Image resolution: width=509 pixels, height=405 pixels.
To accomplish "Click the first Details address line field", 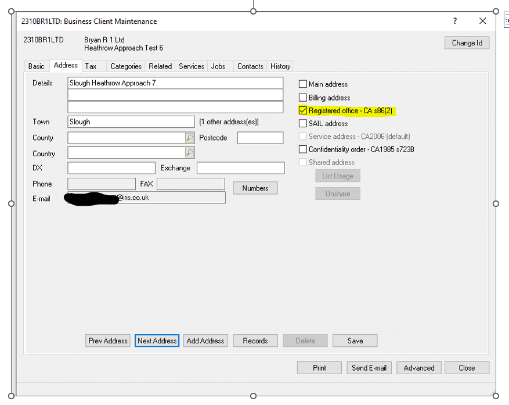I will [x=175, y=83].
